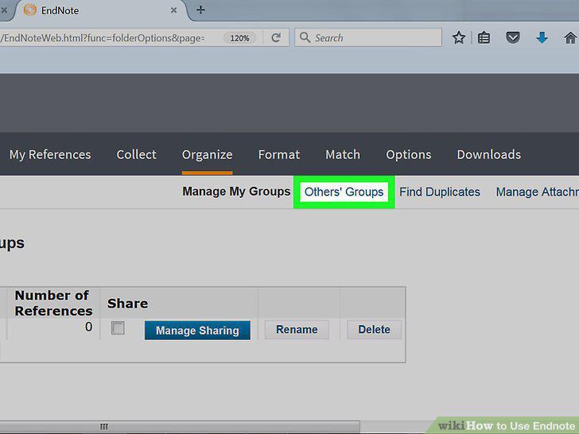Reload the page with the refresh icon
579x434 pixels.
276,37
